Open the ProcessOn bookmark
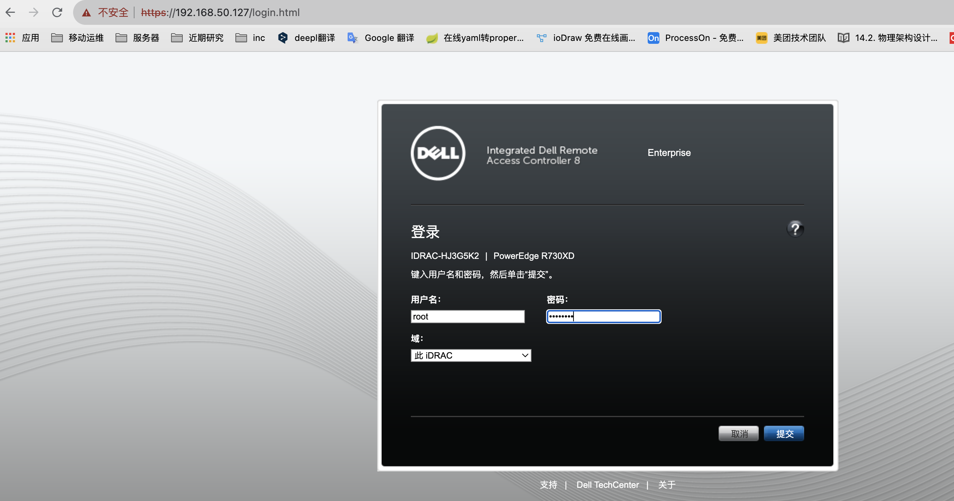Image resolution: width=954 pixels, height=501 pixels. pos(696,38)
